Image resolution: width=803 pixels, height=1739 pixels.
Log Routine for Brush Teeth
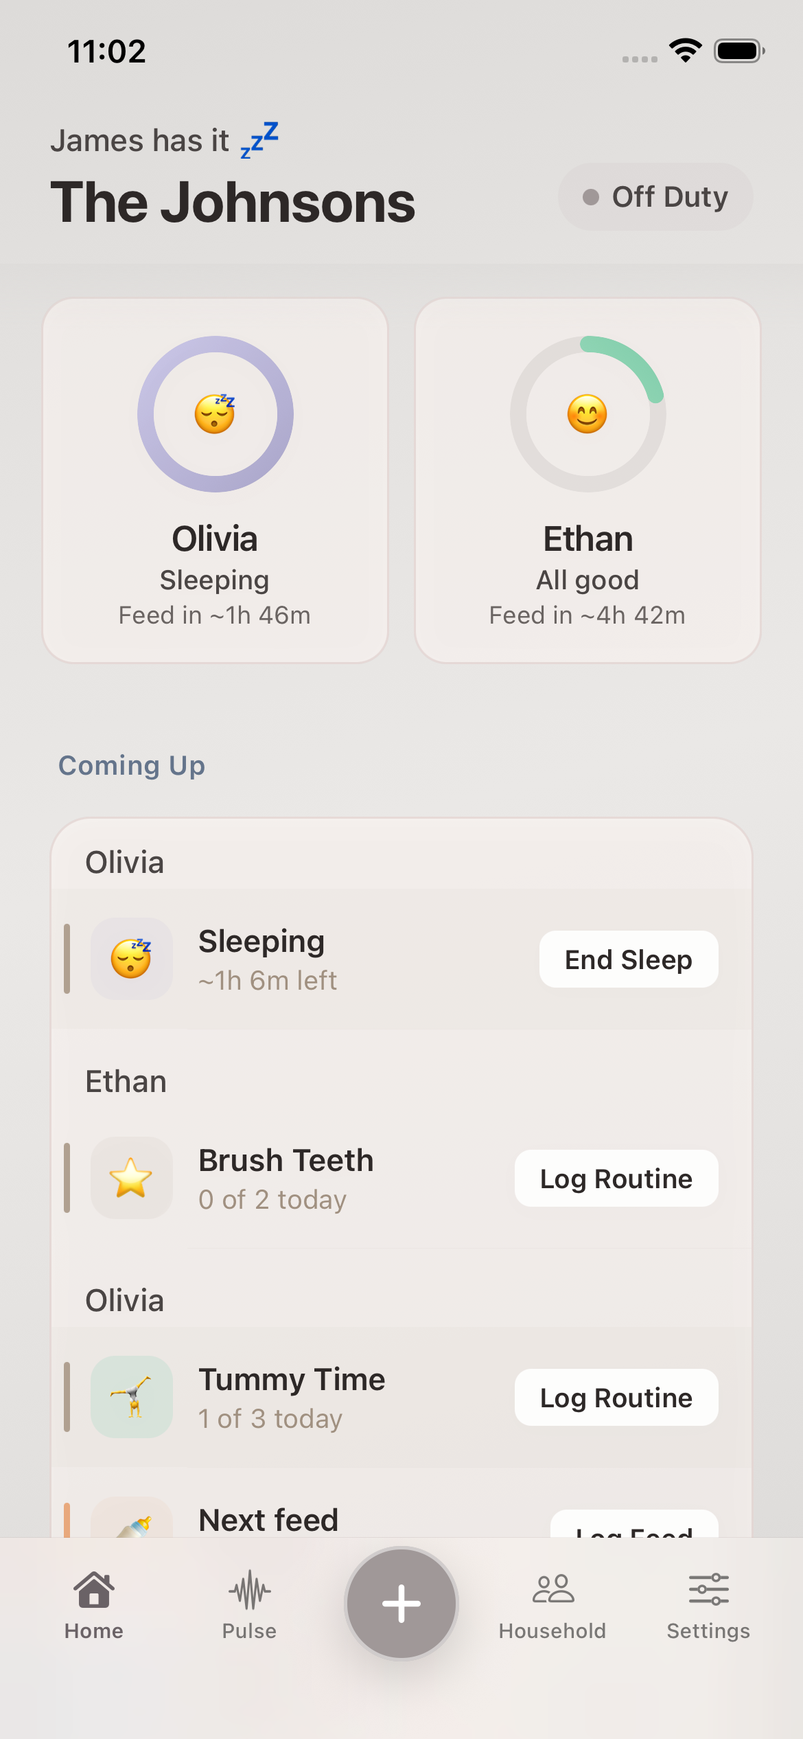616,1179
